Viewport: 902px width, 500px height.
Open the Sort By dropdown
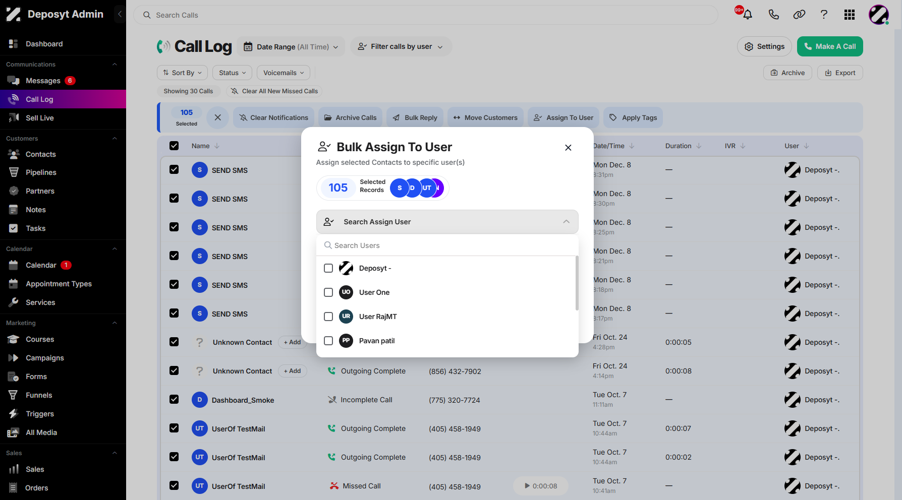coord(182,73)
